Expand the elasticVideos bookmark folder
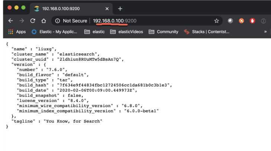This screenshot has height=151, width=271. click(126, 32)
